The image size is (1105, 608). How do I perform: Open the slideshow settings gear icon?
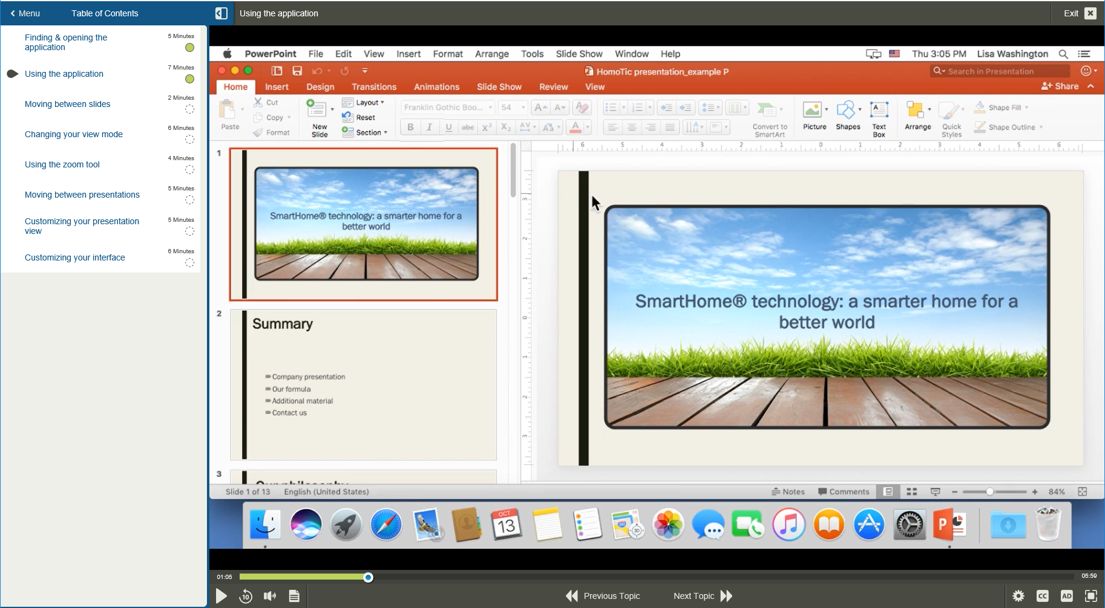pyautogui.click(x=1019, y=596)
